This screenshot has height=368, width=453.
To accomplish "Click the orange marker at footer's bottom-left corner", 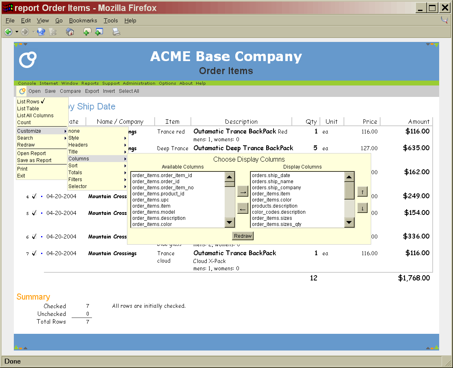I will [20, 348].
